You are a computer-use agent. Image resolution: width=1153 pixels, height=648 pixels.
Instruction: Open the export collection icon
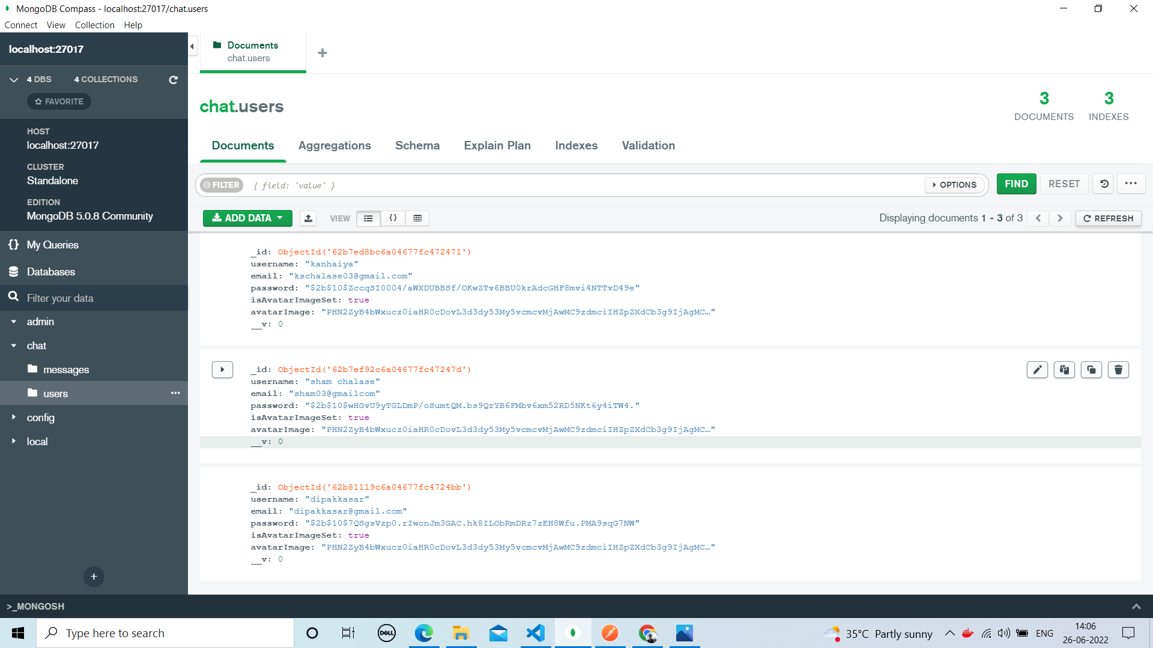[308, 218]
